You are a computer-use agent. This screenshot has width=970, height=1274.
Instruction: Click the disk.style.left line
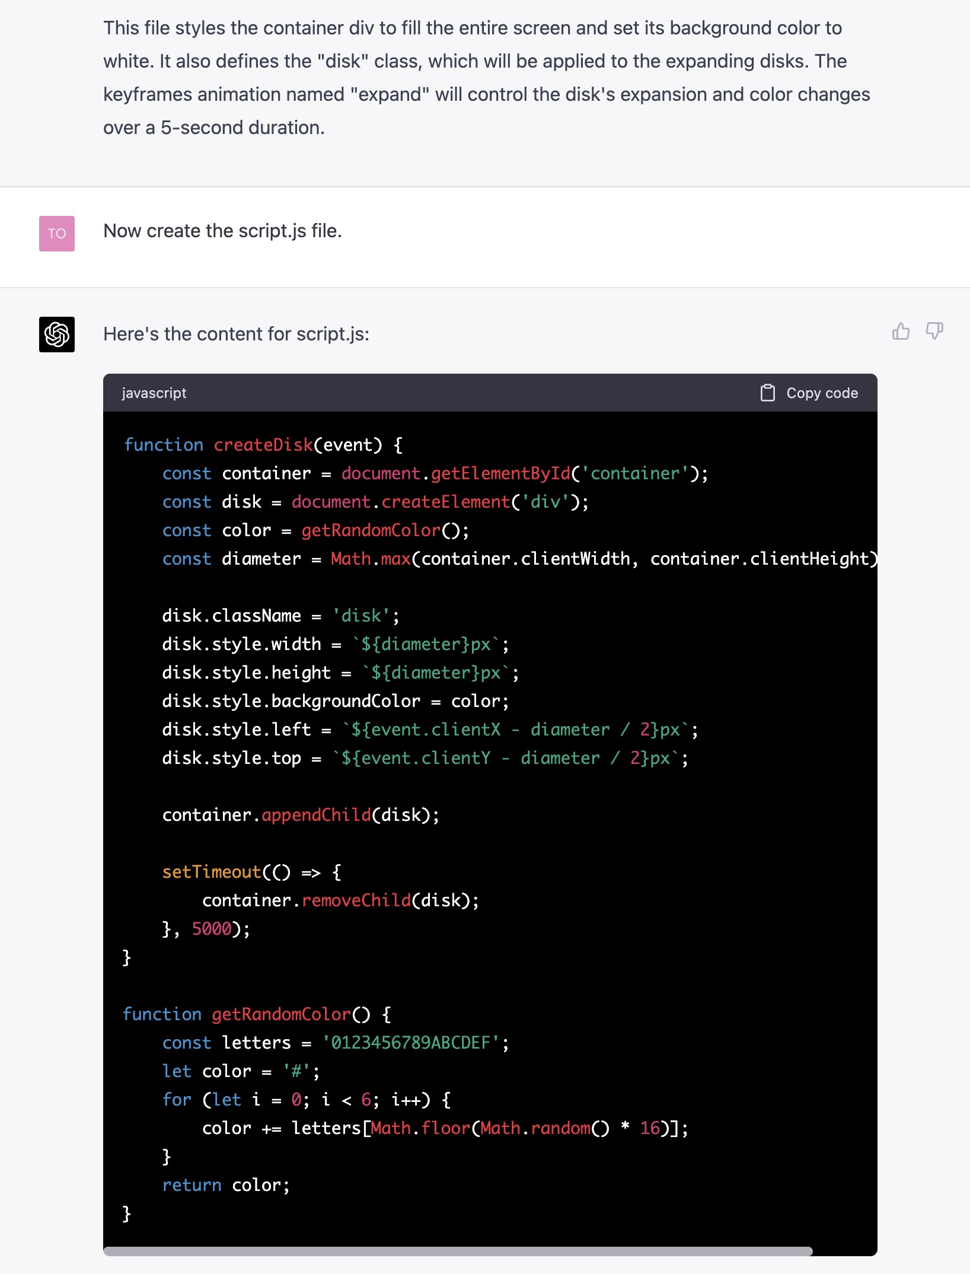pyautogui.click(x=430, y=730)
